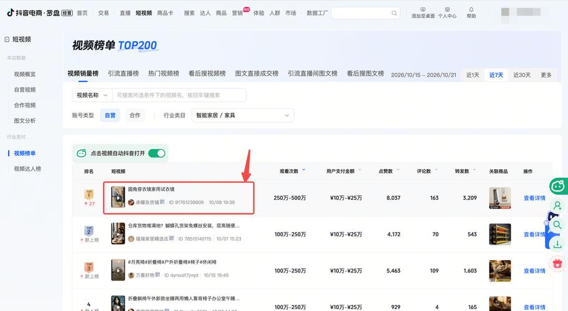The height and width of the screenshot is (311, 568).
Task: Click the QR code icon next to 福瑞家居精选店
Action: 172,238
